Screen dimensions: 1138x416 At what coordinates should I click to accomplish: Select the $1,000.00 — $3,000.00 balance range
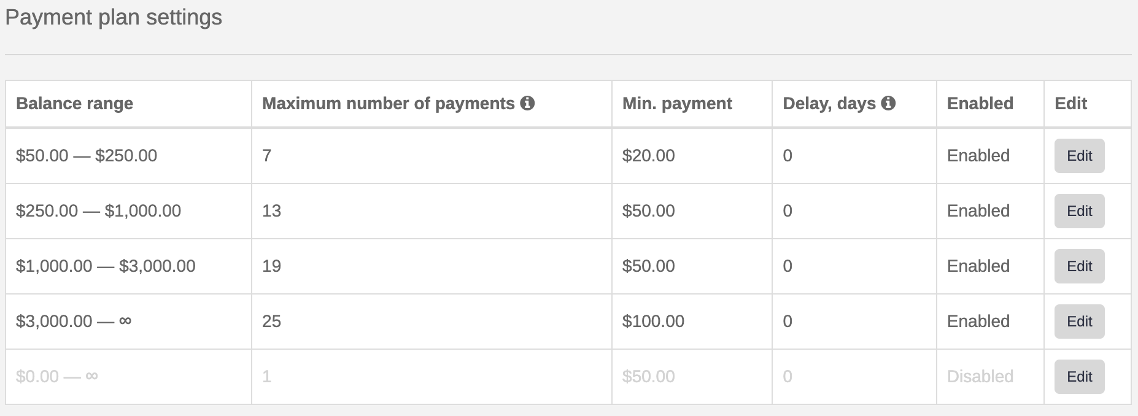pos(105,266)
